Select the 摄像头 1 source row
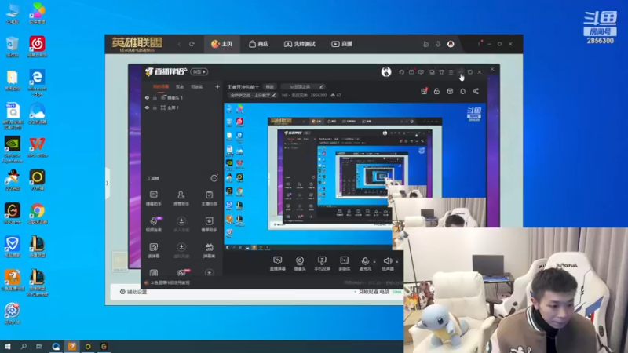Viewport: 628px width, 353px height. [182, 97]
